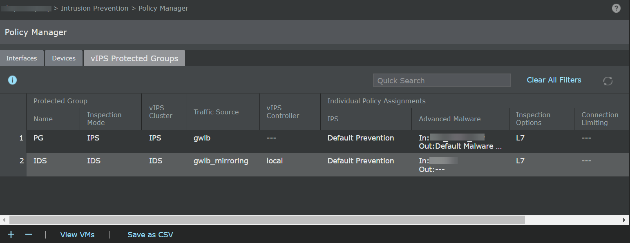Select the IDS protected group name
The height and width of the screenshot is (243, 630).
point(40,161)
